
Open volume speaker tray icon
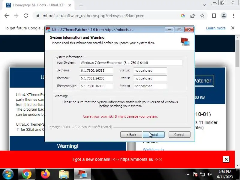209,174
